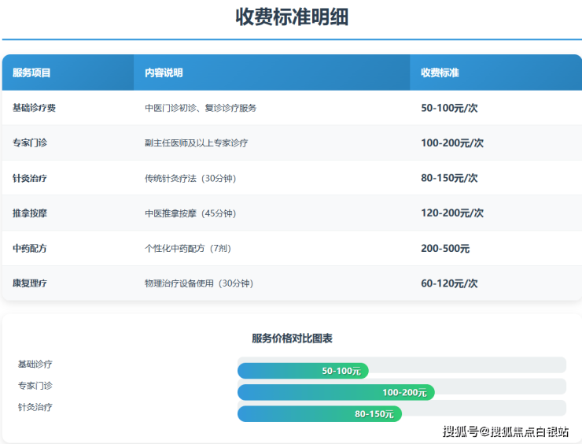
Task: Click the description 副主任医师及以上专家诊疗
Action: [x=196, y=143]
